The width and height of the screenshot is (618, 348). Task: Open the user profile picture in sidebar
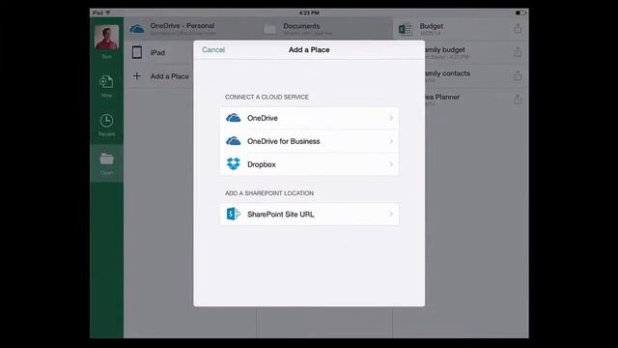[x=106, y=37]
